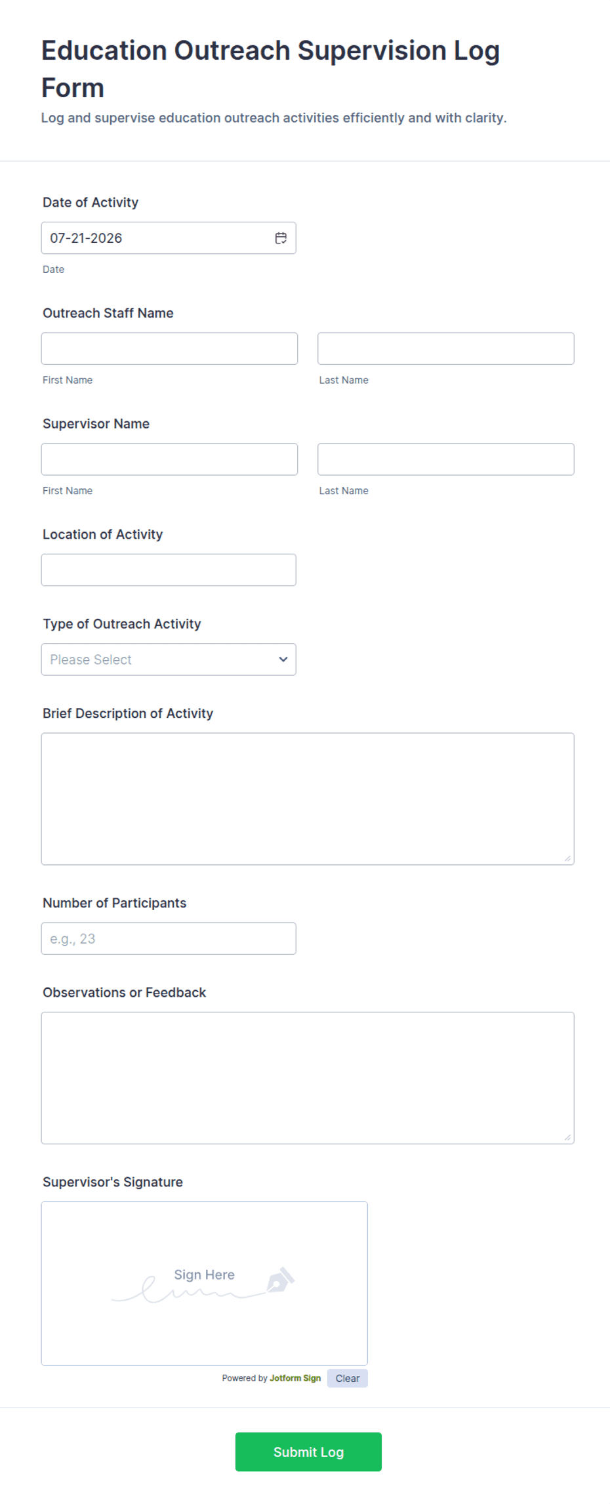The width and height of the screenshot is (610, 1504).
Task: Click the pen icon in signature pad
Action: (x=280, y=1280)
